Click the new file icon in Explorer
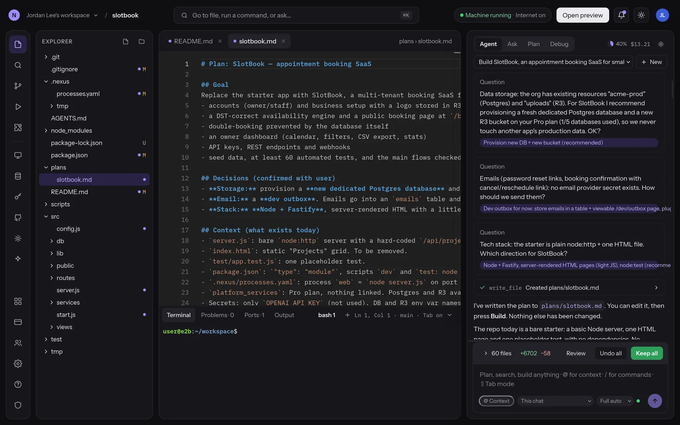Viewport: 680px width, 425px height. pyautogui.click(x=125, y=42)
